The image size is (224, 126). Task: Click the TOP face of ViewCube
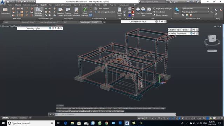213,38
